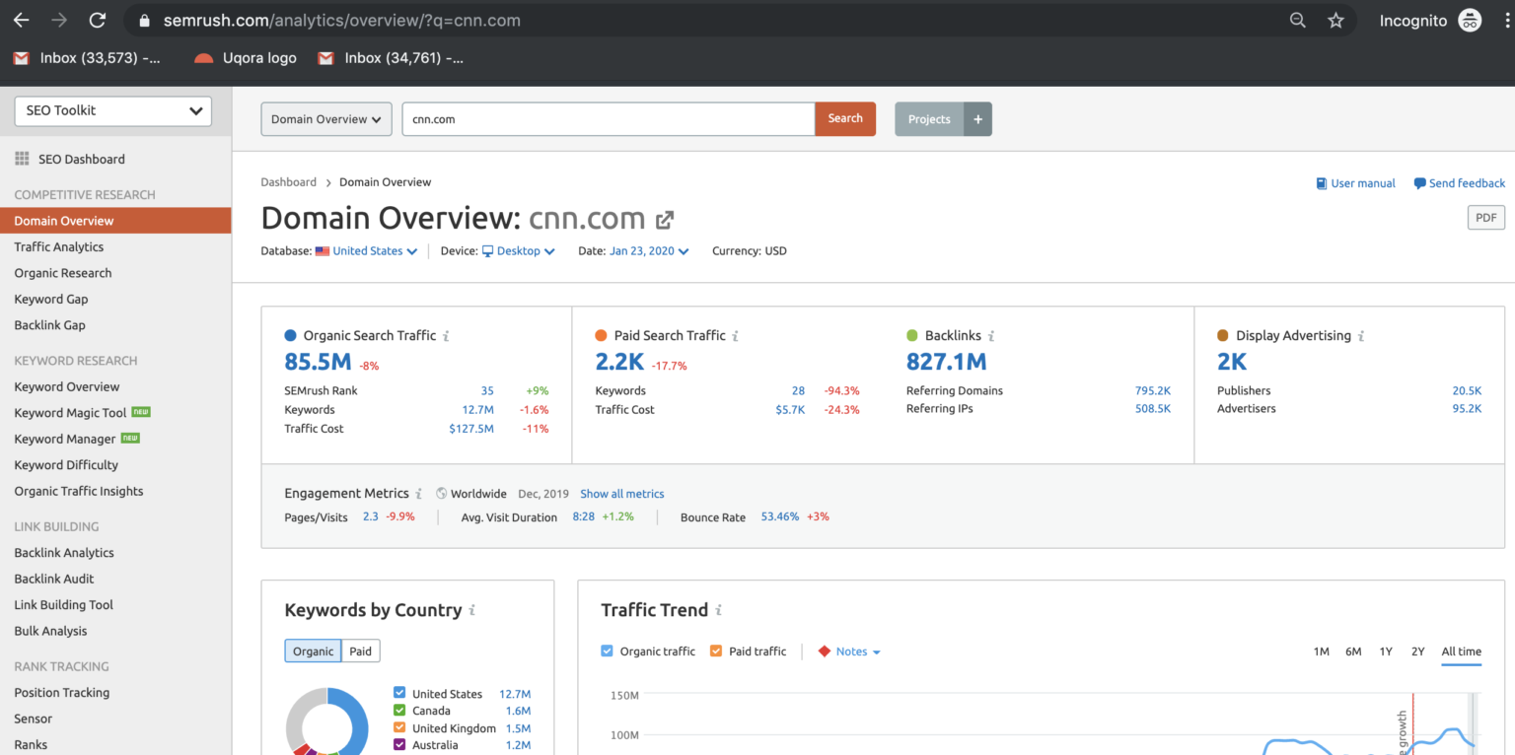Screen dimensions: 1515x755
Task: Click the Show all metrics link
Action: coord(622,493)
